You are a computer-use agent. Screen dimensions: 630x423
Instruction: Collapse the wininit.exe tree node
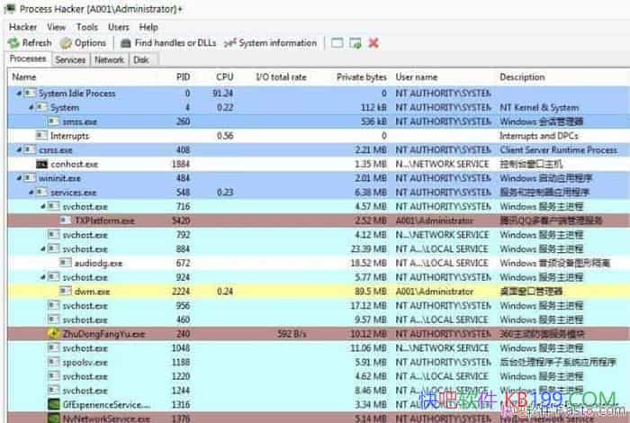pos(19,178)
